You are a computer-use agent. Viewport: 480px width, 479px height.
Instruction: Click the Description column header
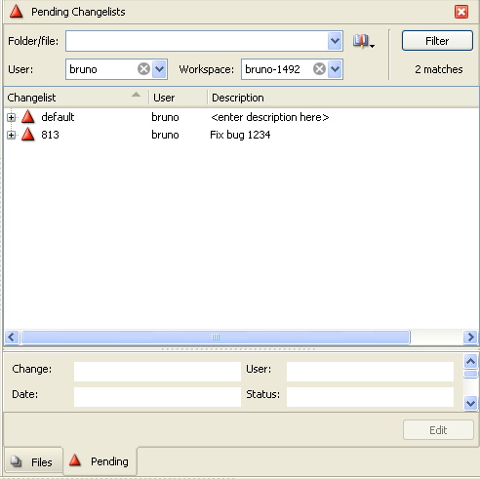click(x=342, y=98)
